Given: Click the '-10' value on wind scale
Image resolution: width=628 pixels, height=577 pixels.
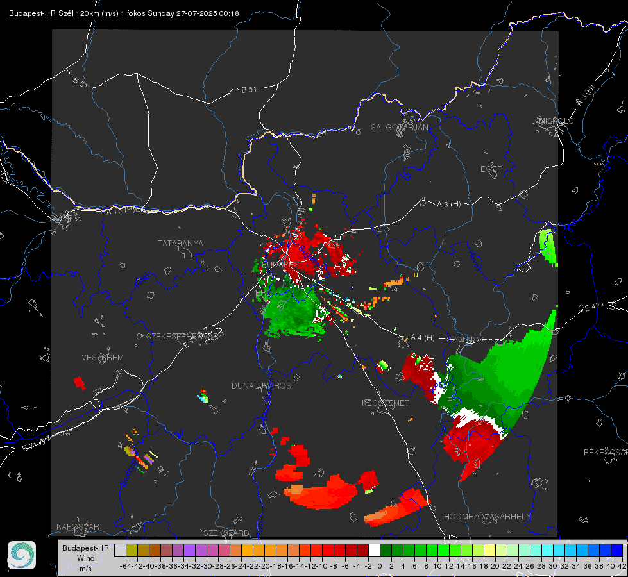Looking at the screenshot, I should coord(321,566).
